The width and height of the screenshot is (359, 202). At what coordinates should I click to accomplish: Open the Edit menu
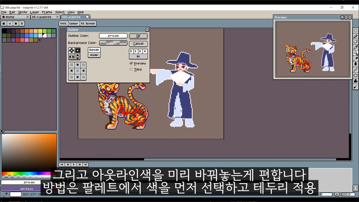(12, 12)
